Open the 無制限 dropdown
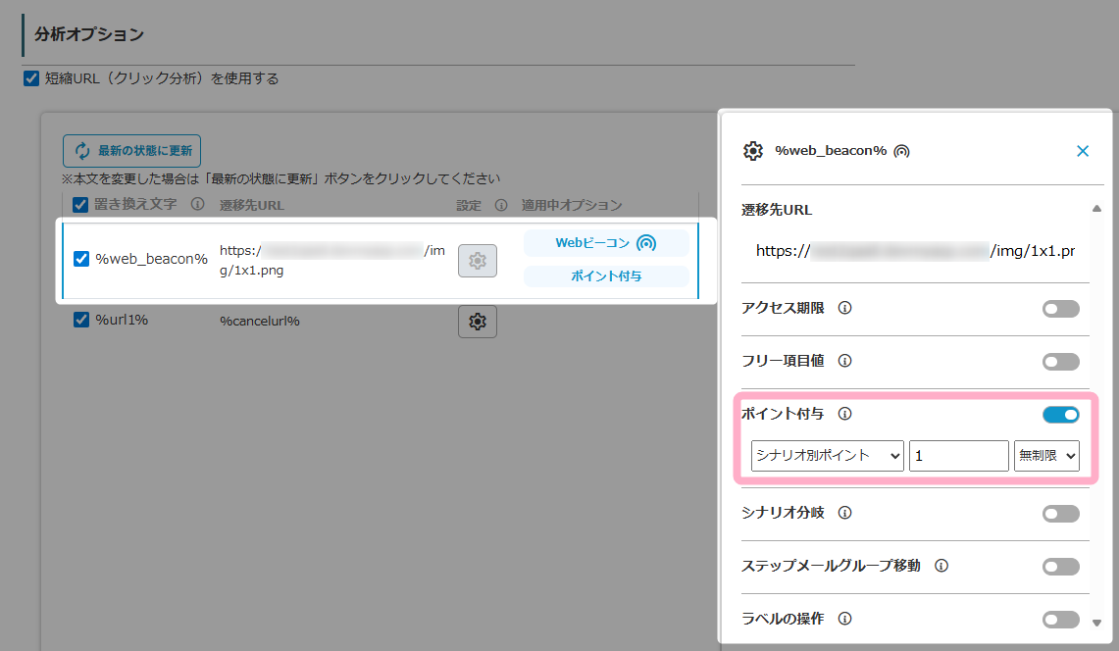 click(1045, 456)
